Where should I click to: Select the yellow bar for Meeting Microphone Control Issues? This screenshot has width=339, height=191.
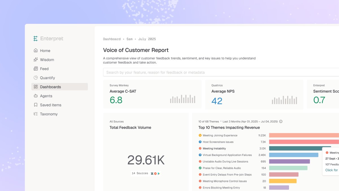[283, 181]
